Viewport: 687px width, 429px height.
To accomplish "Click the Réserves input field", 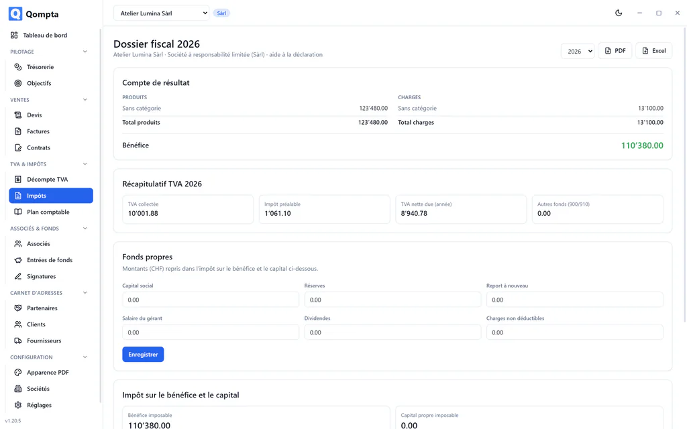I will [x=392, y=300].
